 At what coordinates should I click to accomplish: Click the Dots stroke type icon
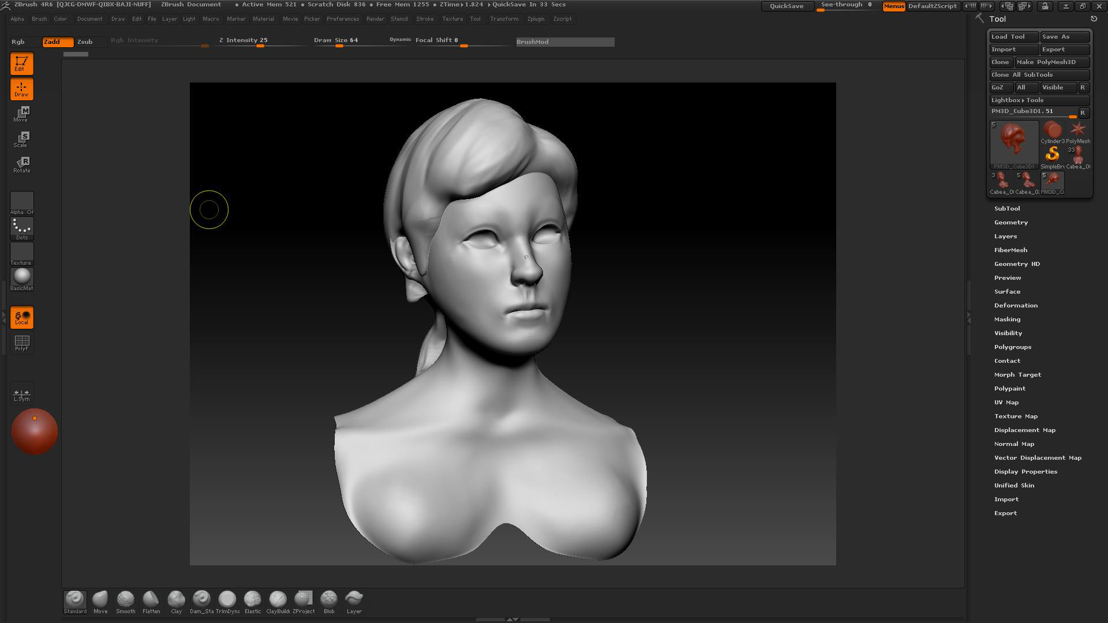point(22,228)
